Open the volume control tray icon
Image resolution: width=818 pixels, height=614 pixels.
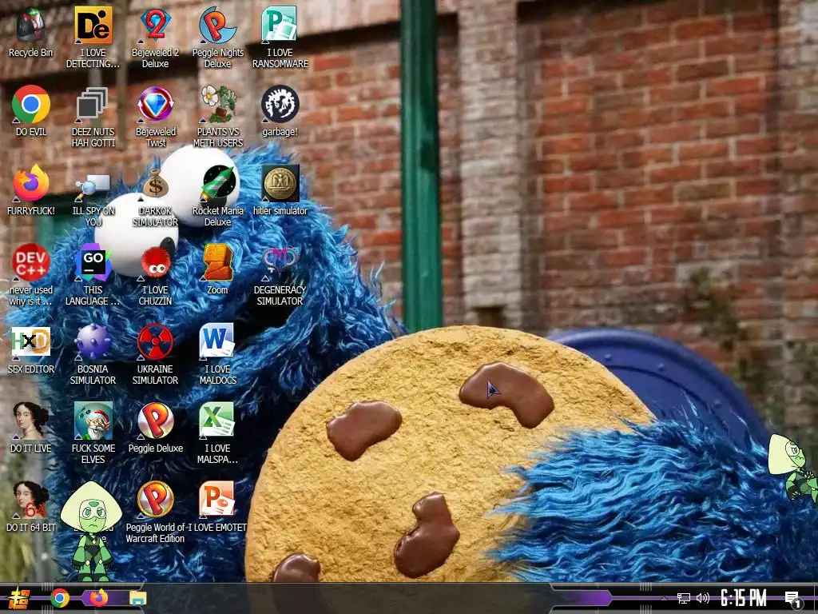703,598
